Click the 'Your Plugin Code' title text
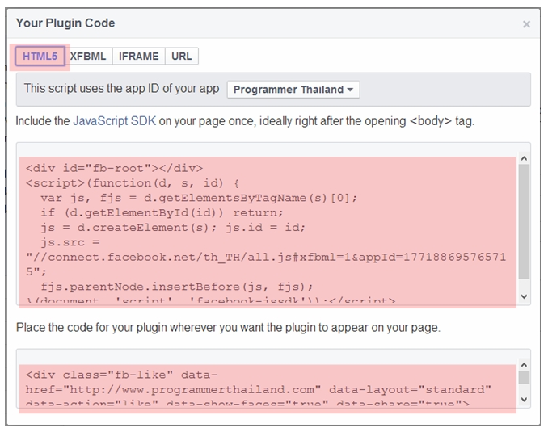 point(65,23)
